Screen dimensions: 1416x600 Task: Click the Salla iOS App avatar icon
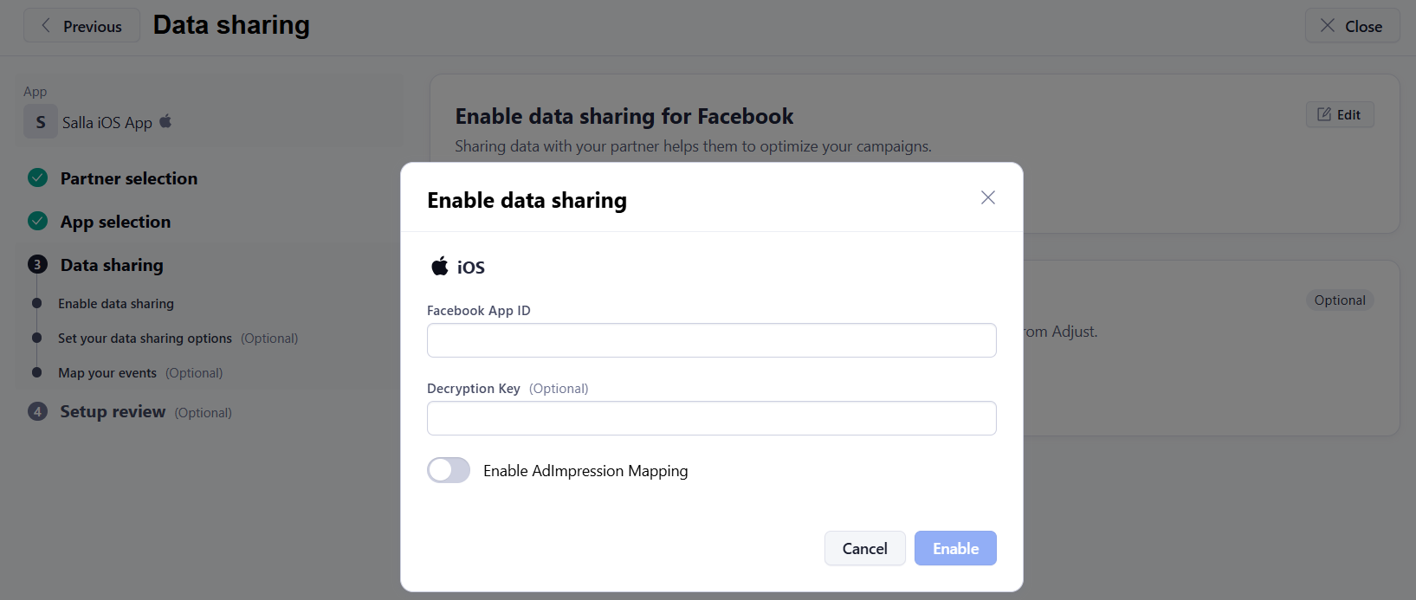(41, 122)
